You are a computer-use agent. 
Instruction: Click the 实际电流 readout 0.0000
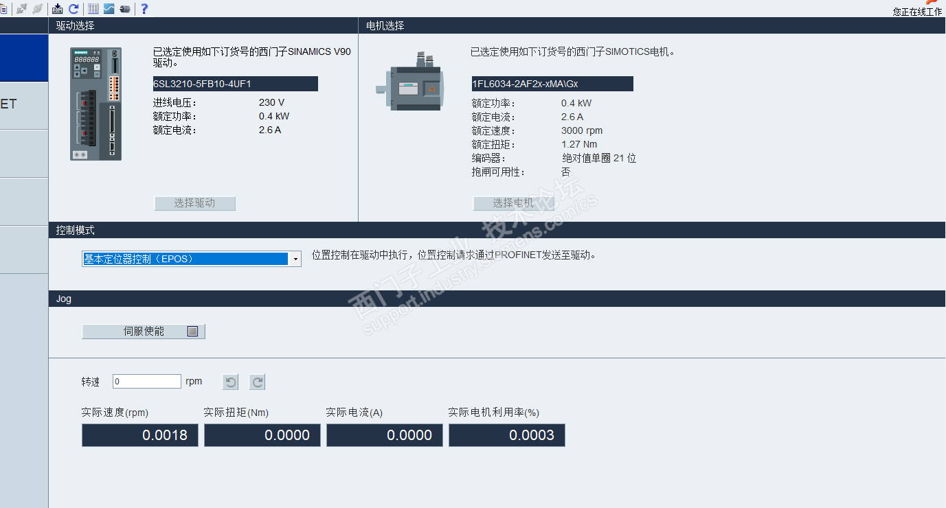[x=385, y=435]
